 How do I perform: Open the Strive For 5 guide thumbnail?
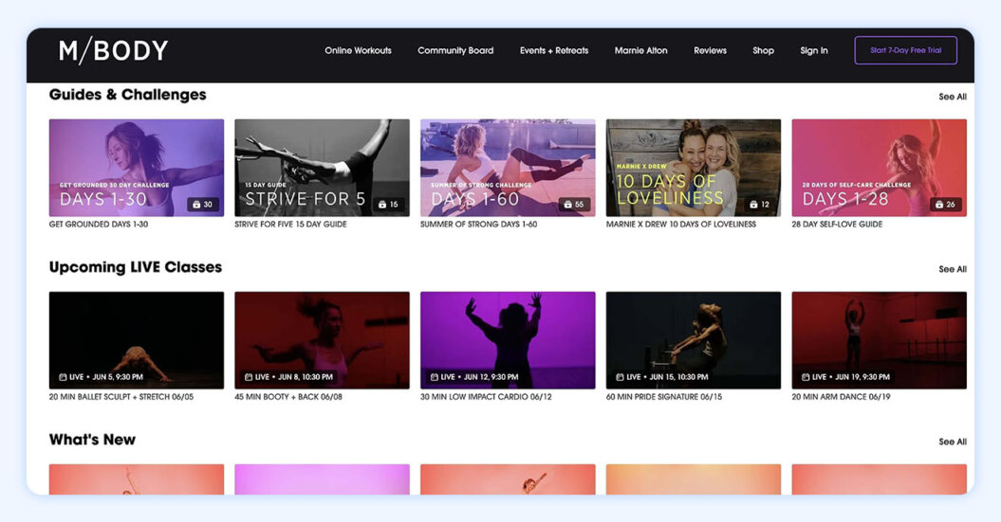point(322,167)
